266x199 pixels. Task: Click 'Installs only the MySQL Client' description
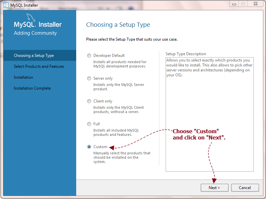(118, 110)
